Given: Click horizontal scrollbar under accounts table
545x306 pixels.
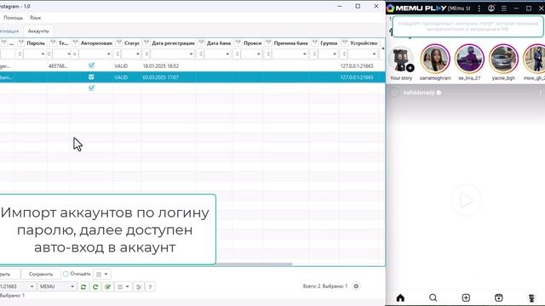Looking at the screenshot, I should point(254,263).
